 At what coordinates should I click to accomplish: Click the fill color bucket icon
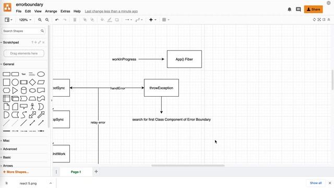[x=102, y=20]
